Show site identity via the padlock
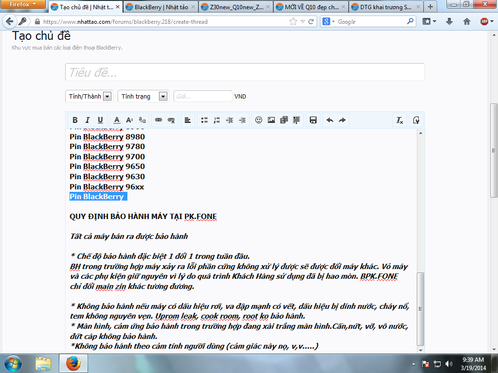The image size is (498, 373). click(x=37, y=21)
